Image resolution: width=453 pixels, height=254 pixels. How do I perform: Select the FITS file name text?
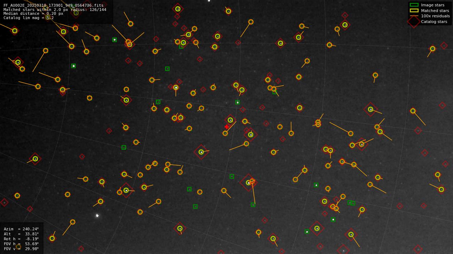(x=53, y=5)
